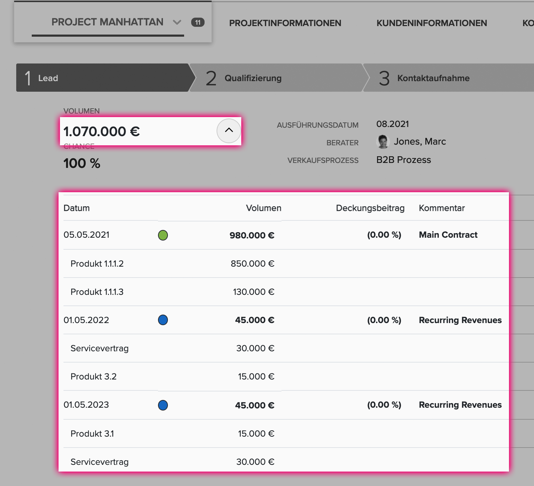
Task: Click the Jones, Marc advisor name
Action: [x=420, y=142]
